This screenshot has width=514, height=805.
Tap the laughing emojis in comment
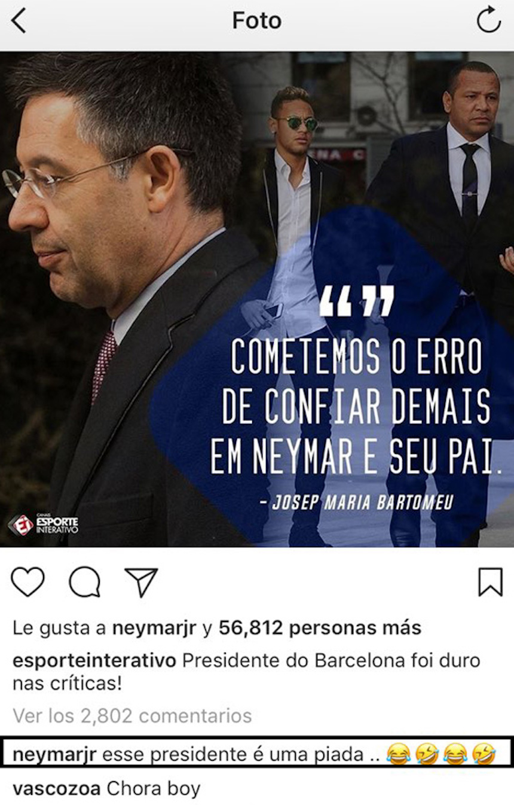pos(441,754)
